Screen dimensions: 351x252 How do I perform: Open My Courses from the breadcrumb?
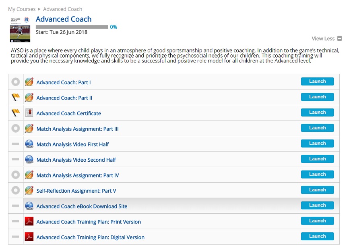tap(21, 8)
